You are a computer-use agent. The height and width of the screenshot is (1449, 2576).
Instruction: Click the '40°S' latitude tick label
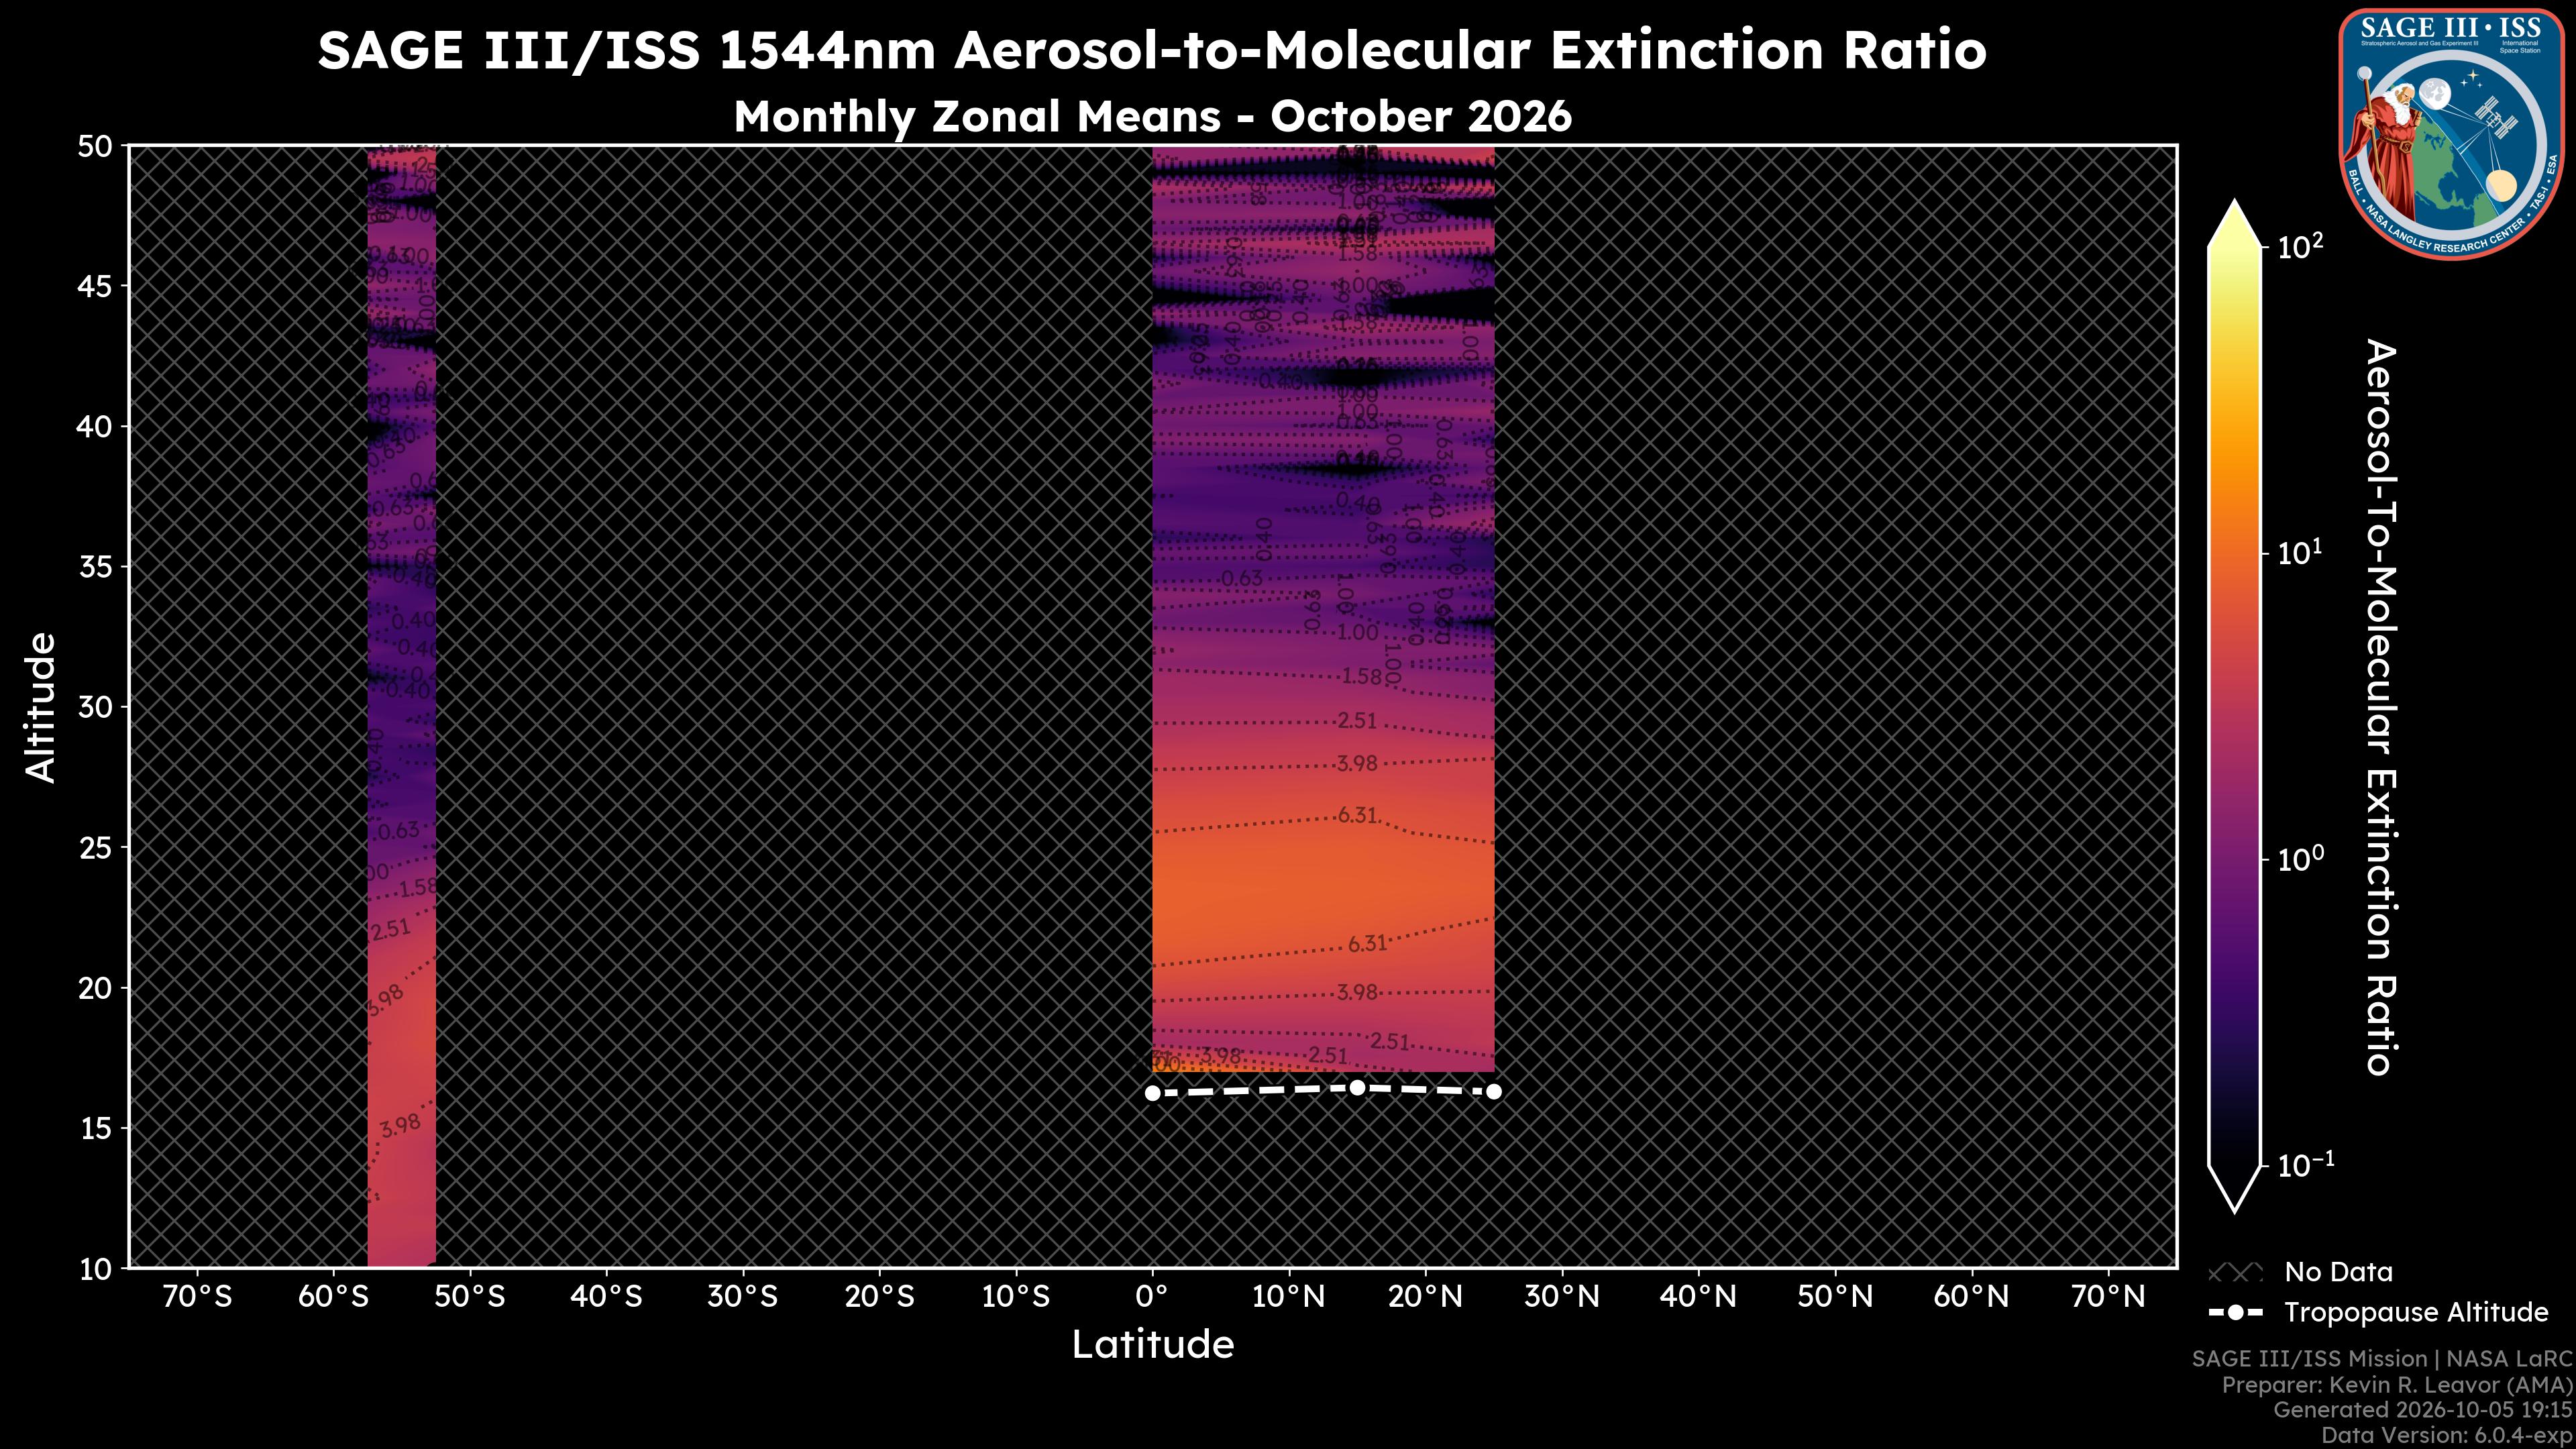[607, 1297]
